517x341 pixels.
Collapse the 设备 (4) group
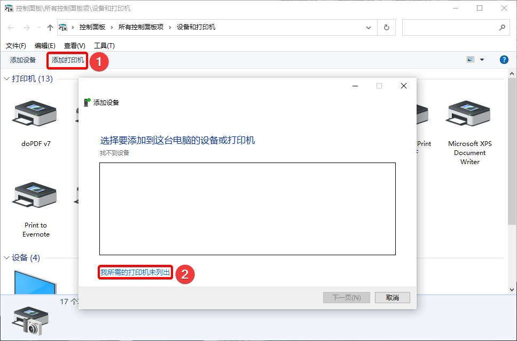click(x=6, y=258)
